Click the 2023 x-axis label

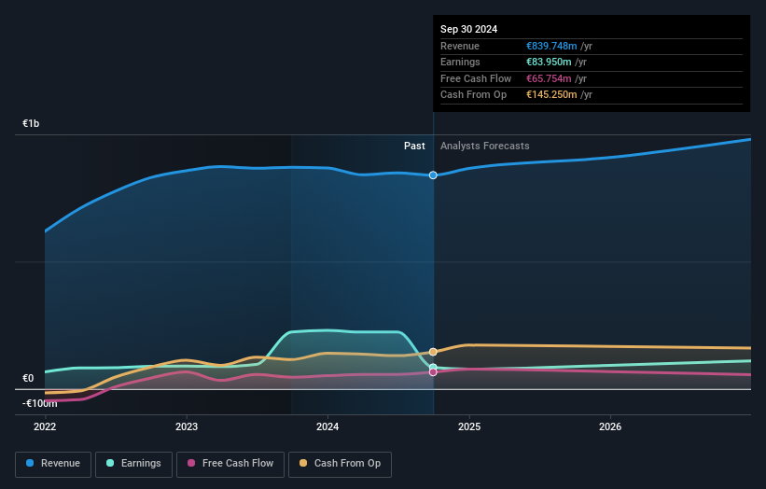point(187,426)
